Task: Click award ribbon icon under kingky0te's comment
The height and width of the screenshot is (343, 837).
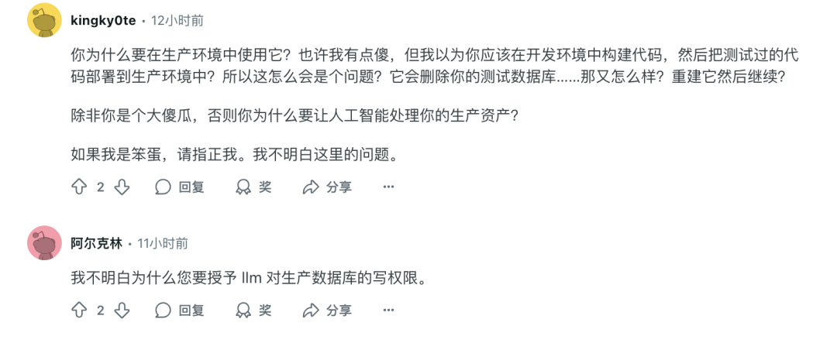Action: point(243,187)
